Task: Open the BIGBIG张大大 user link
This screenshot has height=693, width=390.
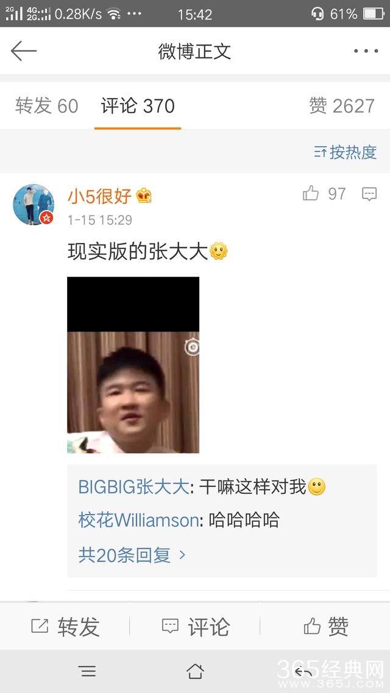Action: coord(134,487)
